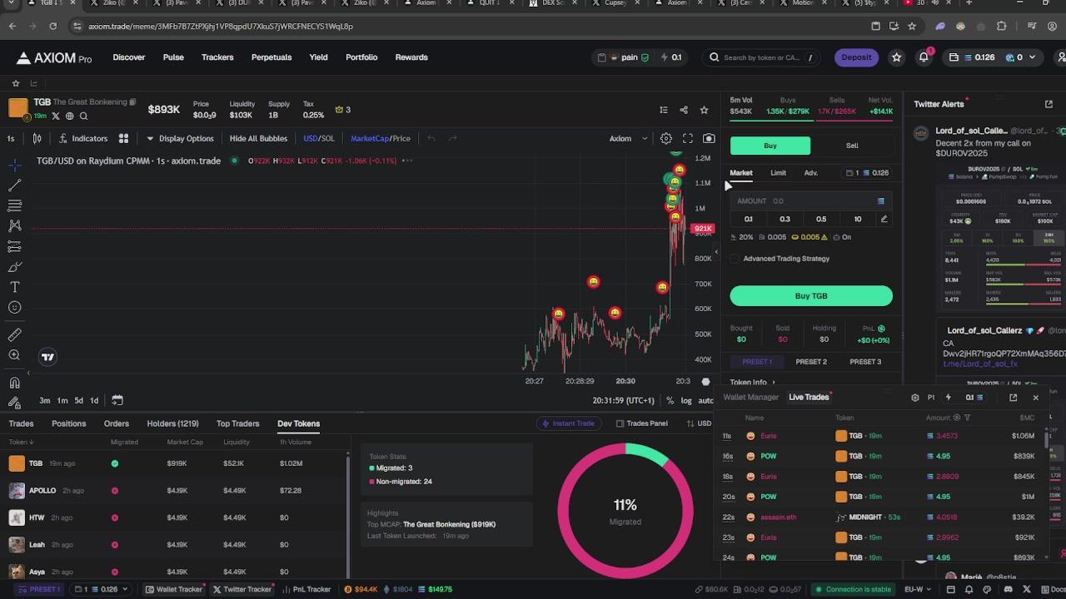
Task: Pick the ruler measure tool
Action: pyautogui.click(x=14, y=334)
